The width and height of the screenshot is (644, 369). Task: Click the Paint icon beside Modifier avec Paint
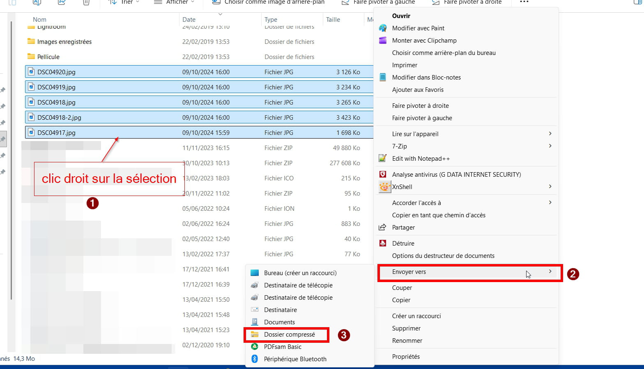[x=383, y=28]
